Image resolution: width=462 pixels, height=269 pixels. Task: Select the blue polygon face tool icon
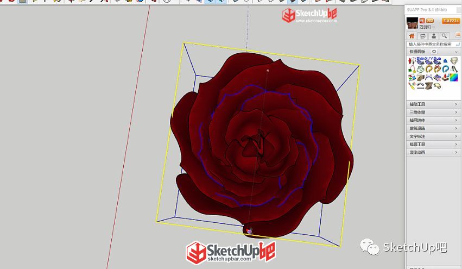pos(446,61)
